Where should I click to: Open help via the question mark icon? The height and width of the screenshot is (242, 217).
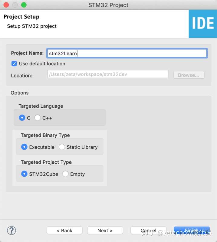[x=12, y=231]
